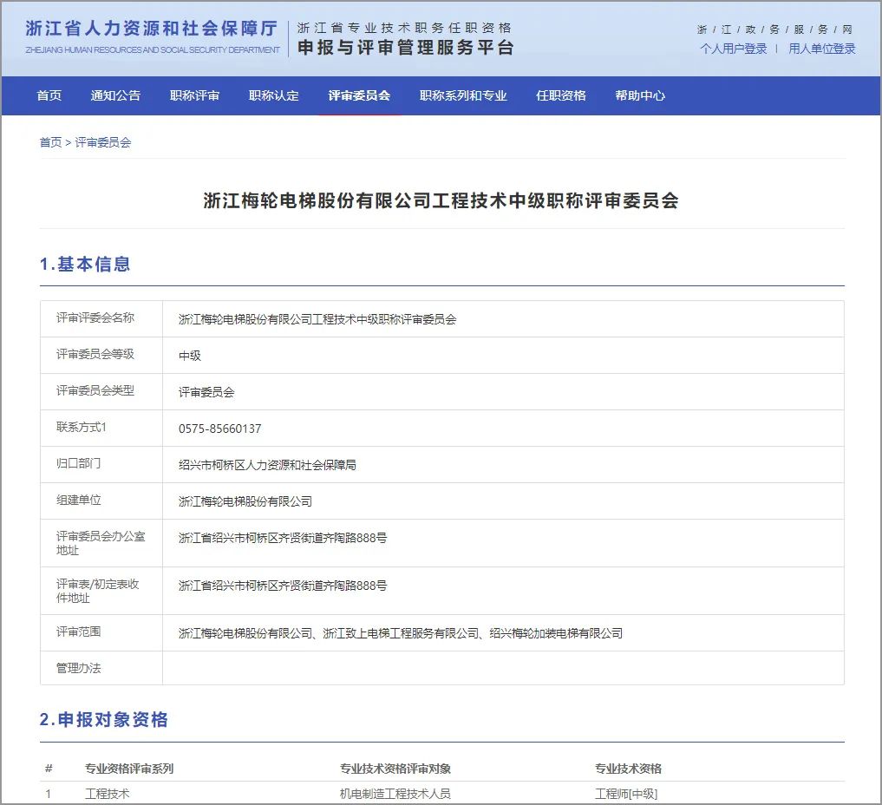Select the 机电制造工程技术人员 cell
Image resolution: width=882 pixels, height=805 pixels.
395,794
